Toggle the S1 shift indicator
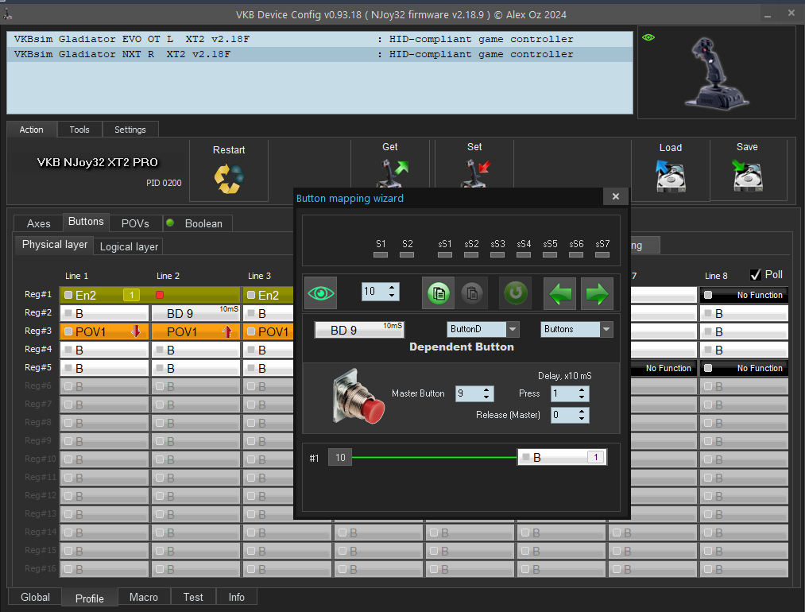805x612 pixels. [x=381, y=254]
